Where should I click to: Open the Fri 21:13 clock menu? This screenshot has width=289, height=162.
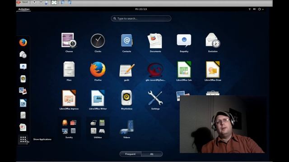[141, 9]
